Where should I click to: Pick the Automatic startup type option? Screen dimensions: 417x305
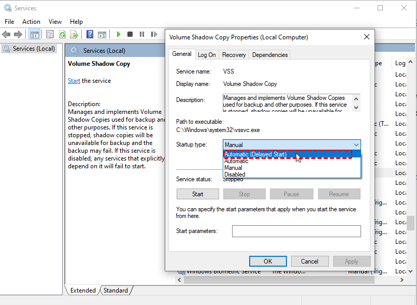point(236,161)
